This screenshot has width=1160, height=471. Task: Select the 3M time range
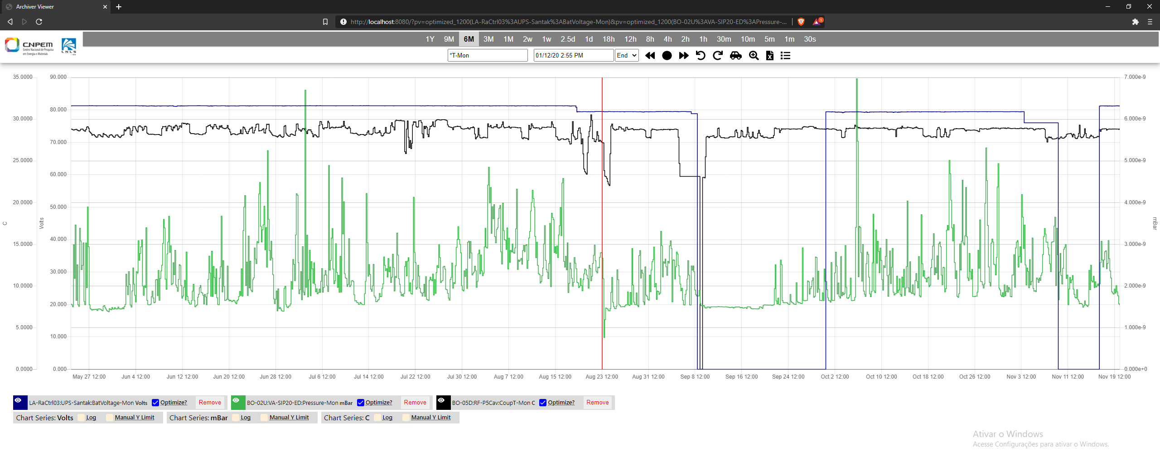tap(488, 39)
